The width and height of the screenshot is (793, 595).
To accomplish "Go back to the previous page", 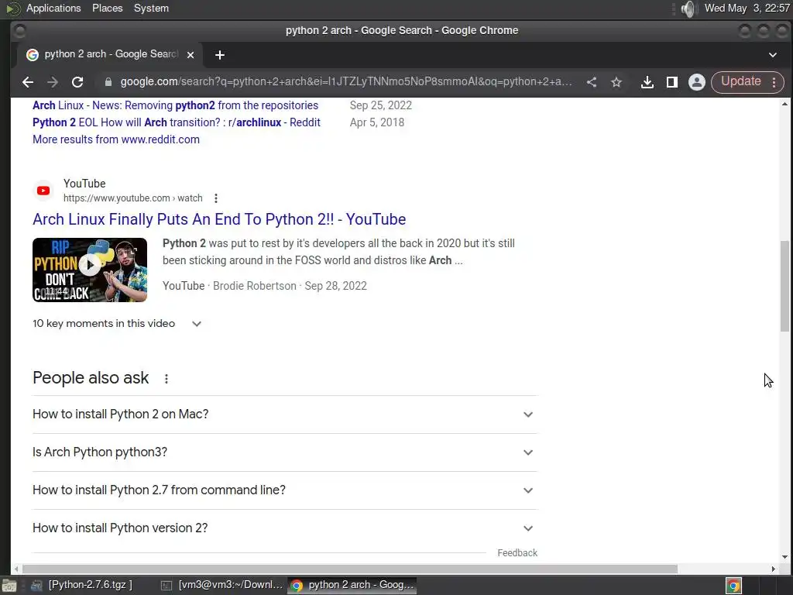I will point(28,82).
